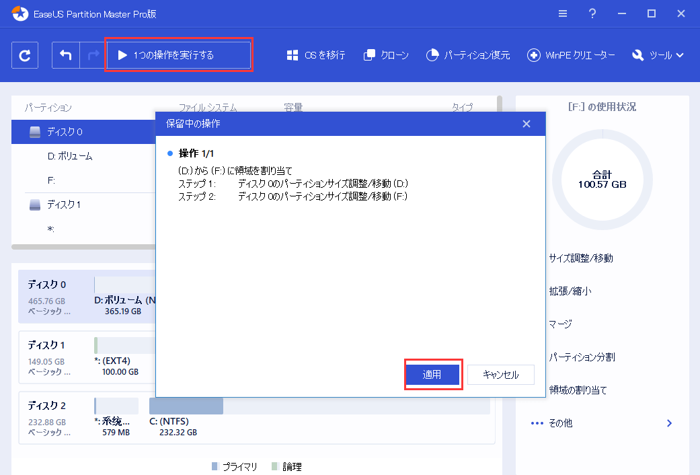The image size is (700, 475).
Task: Select the C: (NTFS) partition block
Action: [186, 409]
